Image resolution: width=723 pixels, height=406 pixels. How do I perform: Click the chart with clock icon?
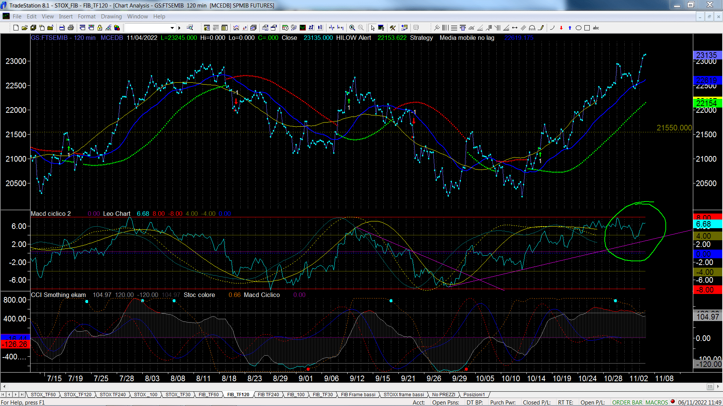pyautogui.click(x=285, y=28)
